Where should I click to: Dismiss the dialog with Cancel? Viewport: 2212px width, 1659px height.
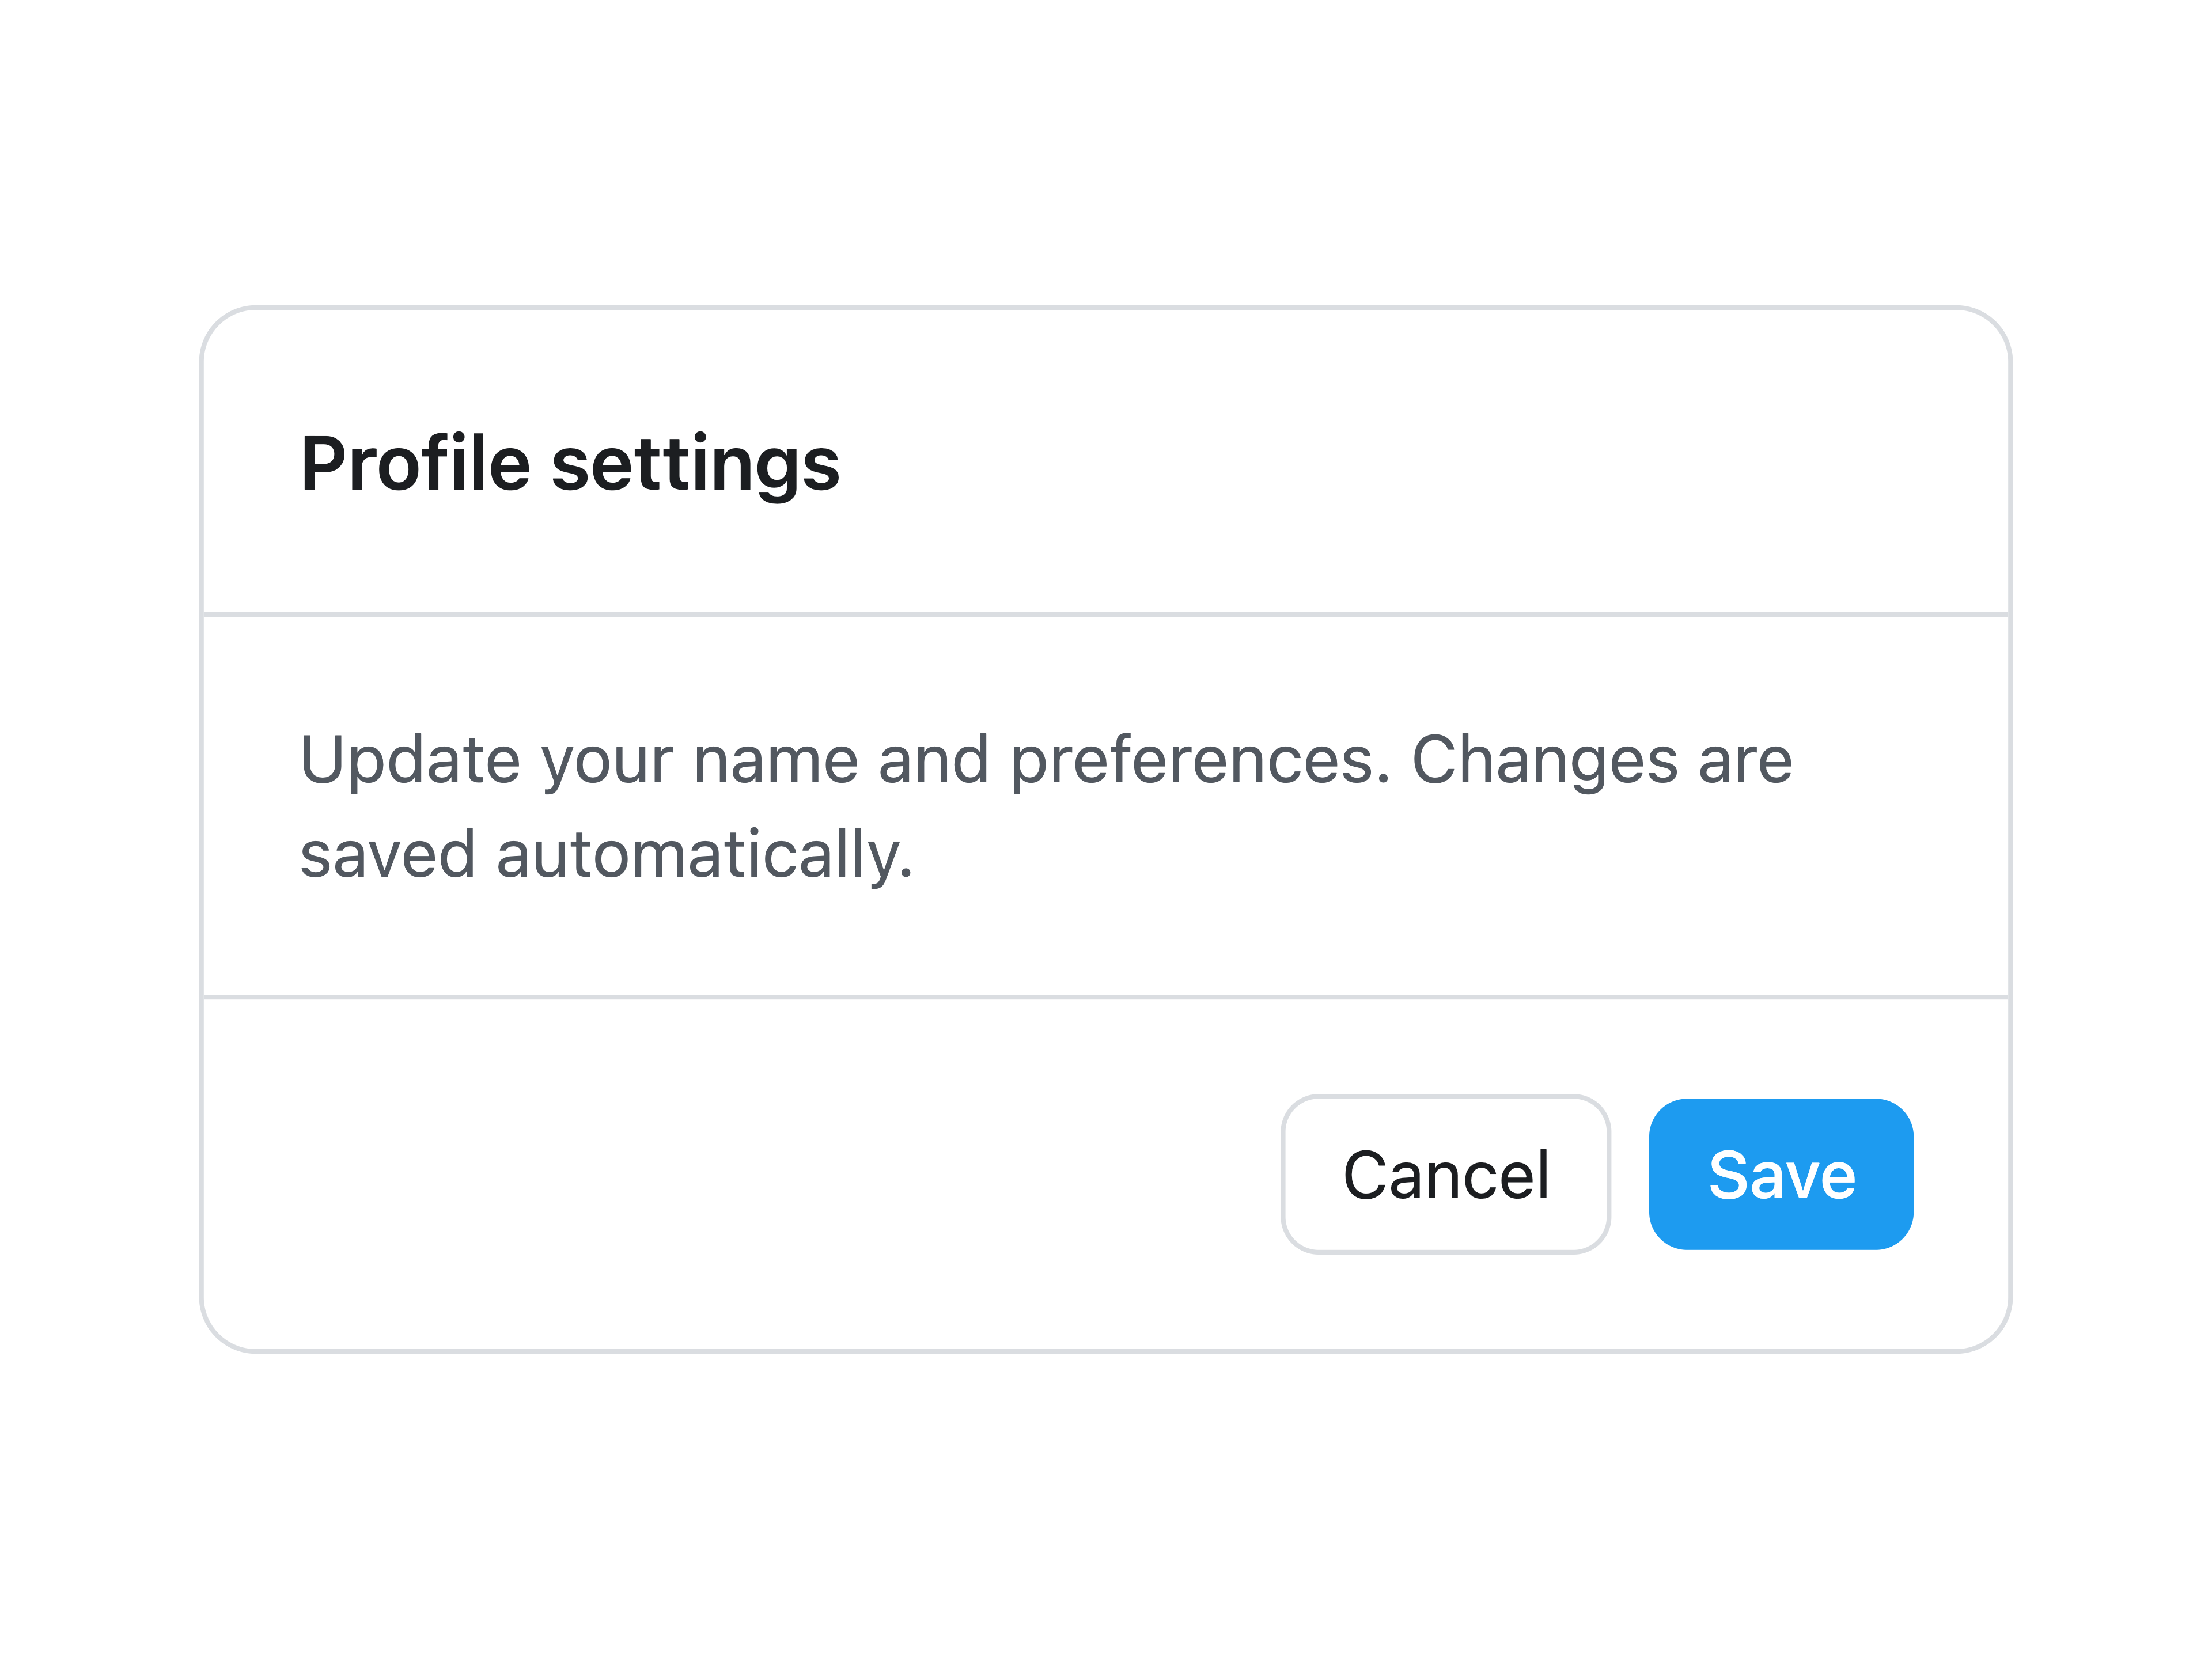click(x=1446, y=1174)
